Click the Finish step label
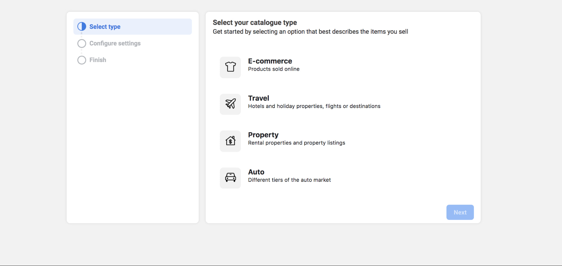This screenshot has width=562, height=266. coord(98,60)
